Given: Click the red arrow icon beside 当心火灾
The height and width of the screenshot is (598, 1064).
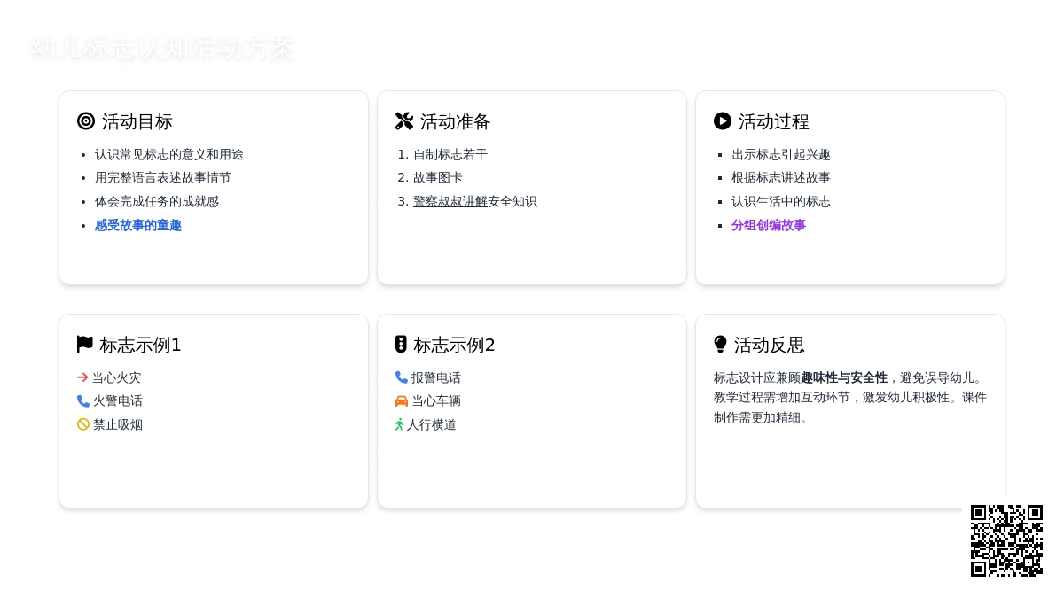Looking at the screenshot, I should [82, 377].
